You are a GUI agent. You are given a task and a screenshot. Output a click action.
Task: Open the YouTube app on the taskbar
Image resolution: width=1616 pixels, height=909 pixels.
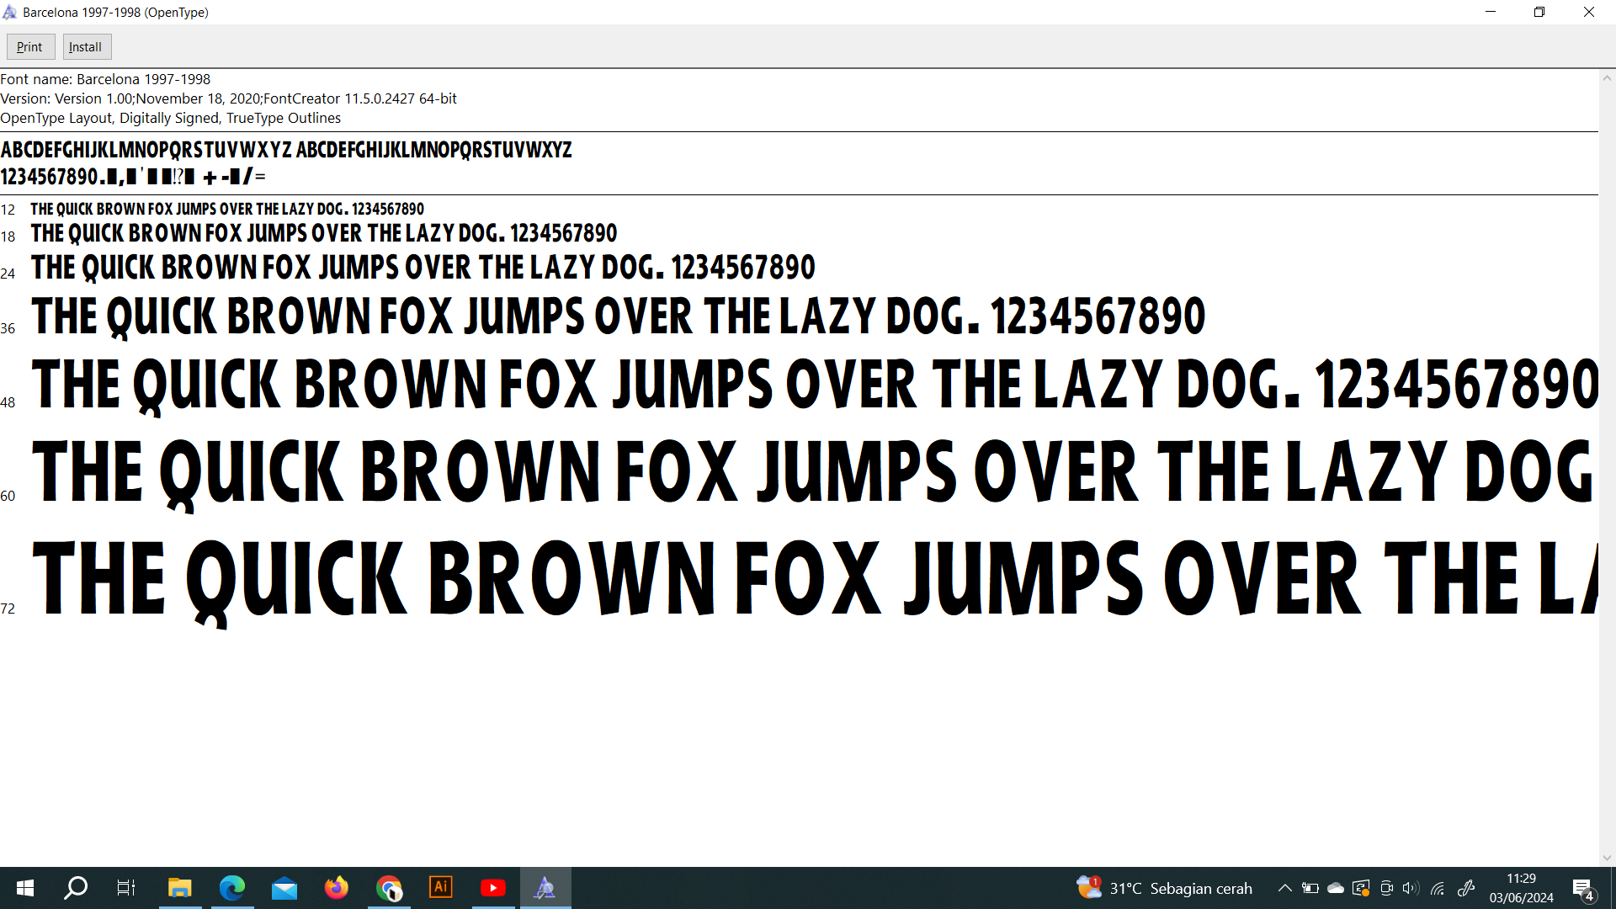point(493,888)
